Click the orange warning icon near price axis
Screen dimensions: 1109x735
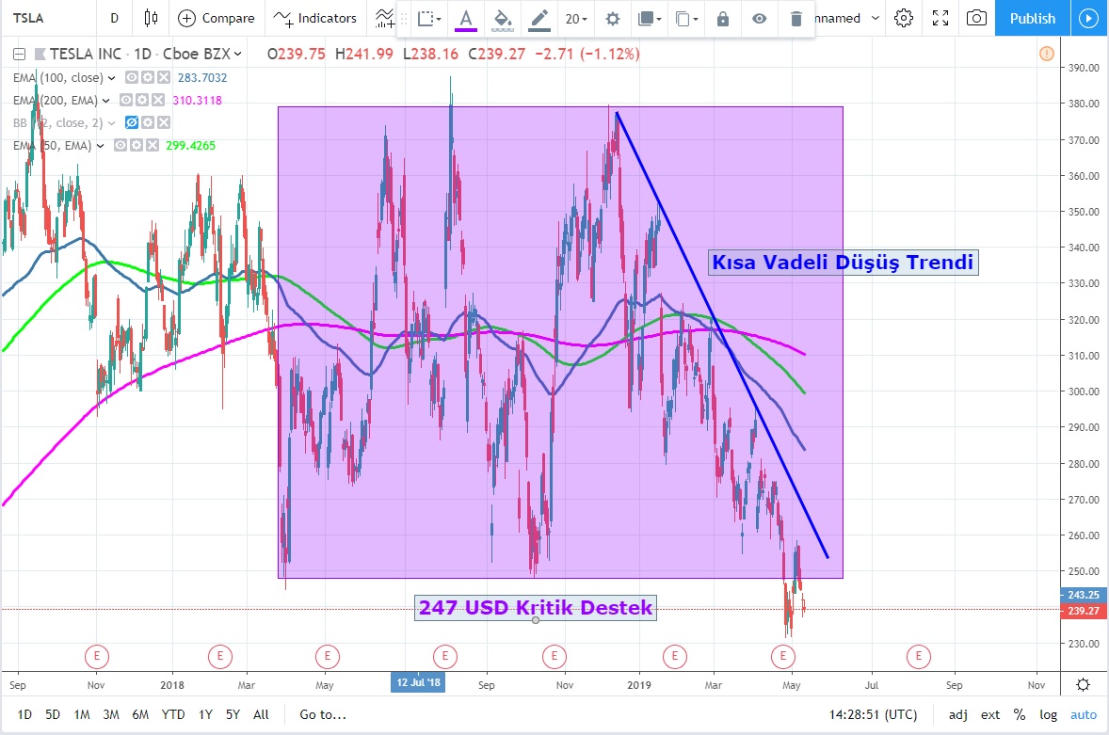[x=1047, y=54]
